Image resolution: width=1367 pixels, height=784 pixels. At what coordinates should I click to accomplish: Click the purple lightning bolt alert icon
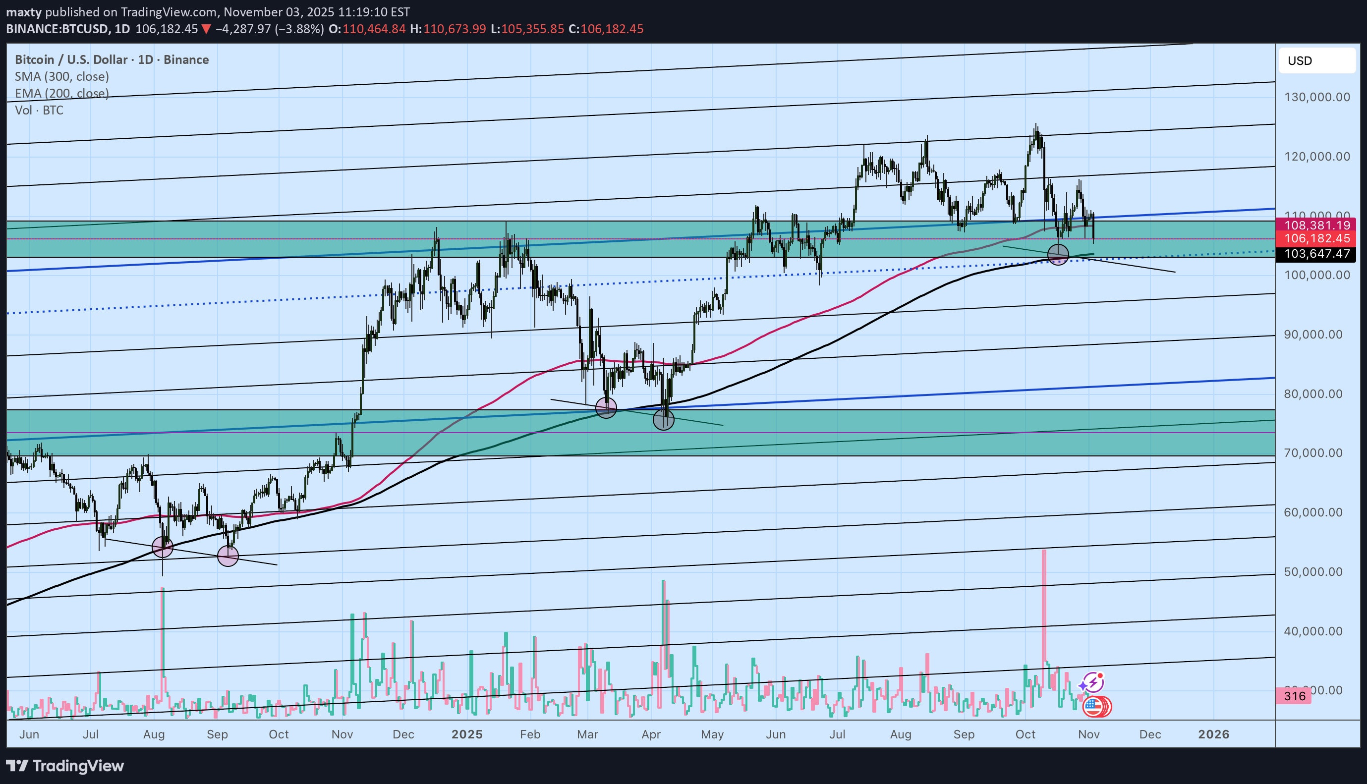1093,683
